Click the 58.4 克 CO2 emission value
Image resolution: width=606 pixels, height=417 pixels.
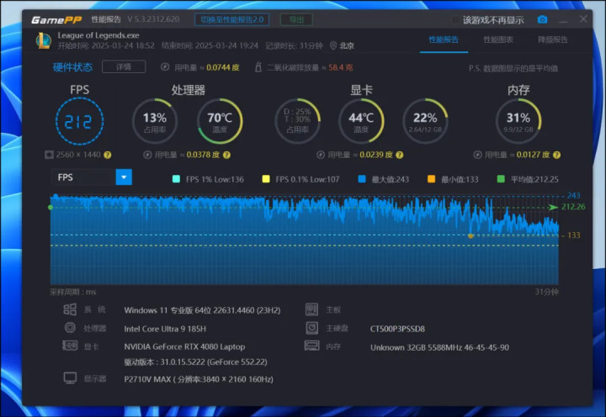click(x=341, y=67)
